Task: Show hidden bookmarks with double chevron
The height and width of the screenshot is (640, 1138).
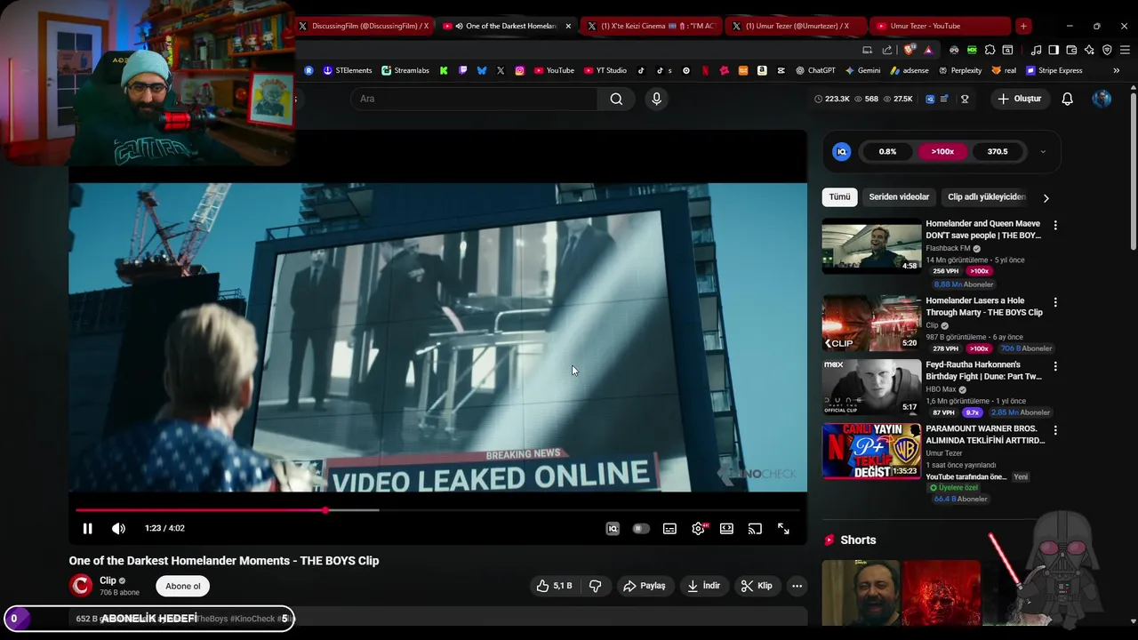Action: (x=1116, y=70)
